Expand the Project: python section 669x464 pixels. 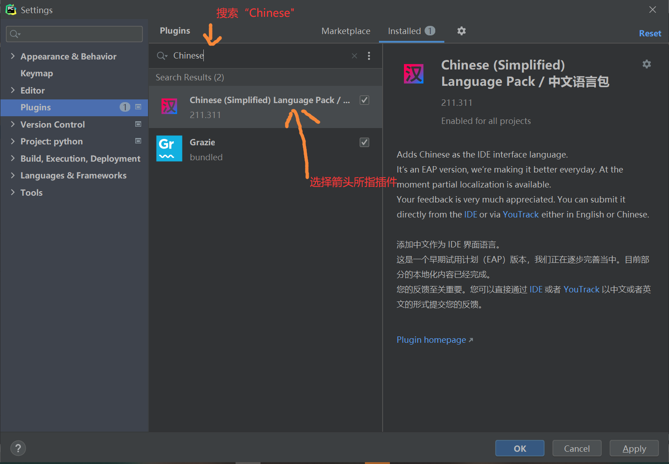click(13, 141)
